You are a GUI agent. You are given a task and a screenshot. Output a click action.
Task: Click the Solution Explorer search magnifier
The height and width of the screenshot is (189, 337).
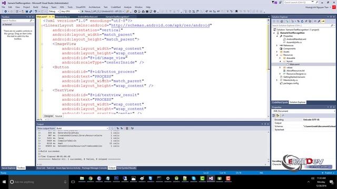click(332, 26)
